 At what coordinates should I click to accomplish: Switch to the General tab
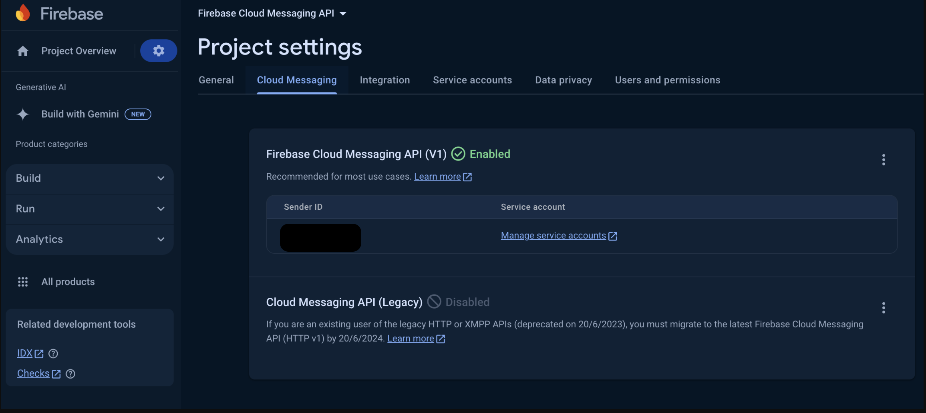click(x=216, y=80)
